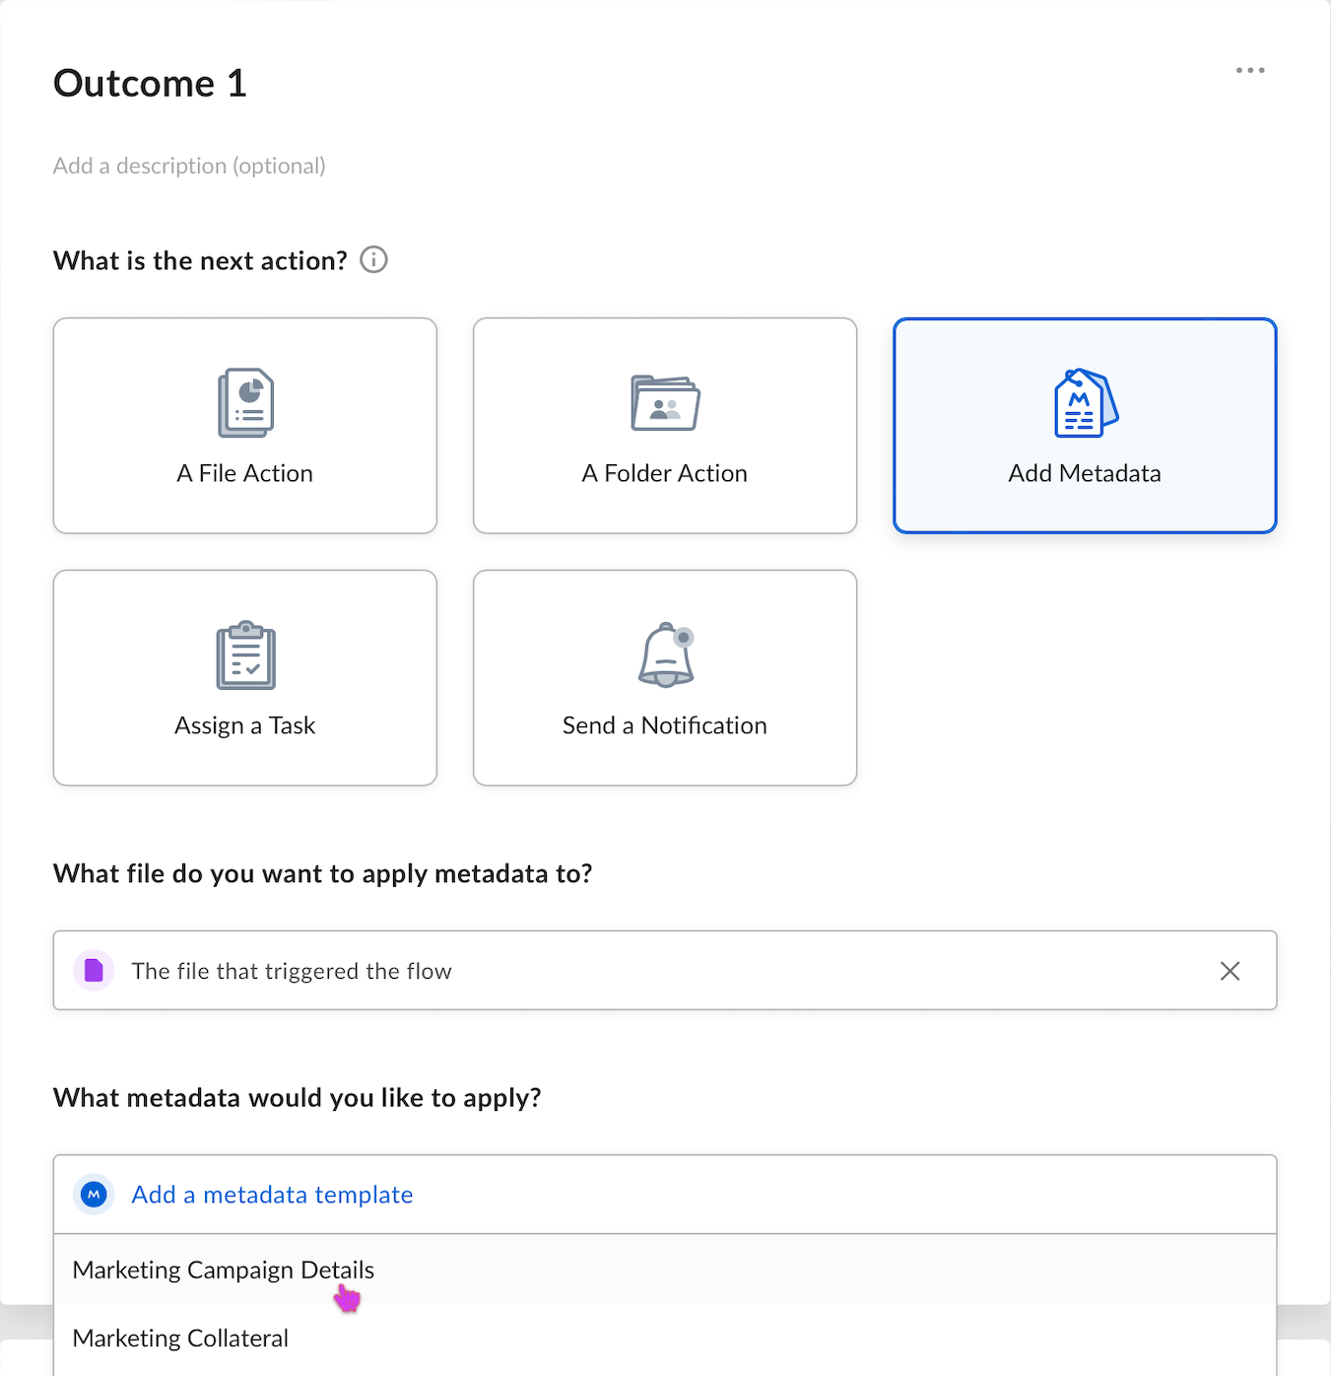Click the Folder Action folder icon

pyautogui.click(x=665, y=402)
